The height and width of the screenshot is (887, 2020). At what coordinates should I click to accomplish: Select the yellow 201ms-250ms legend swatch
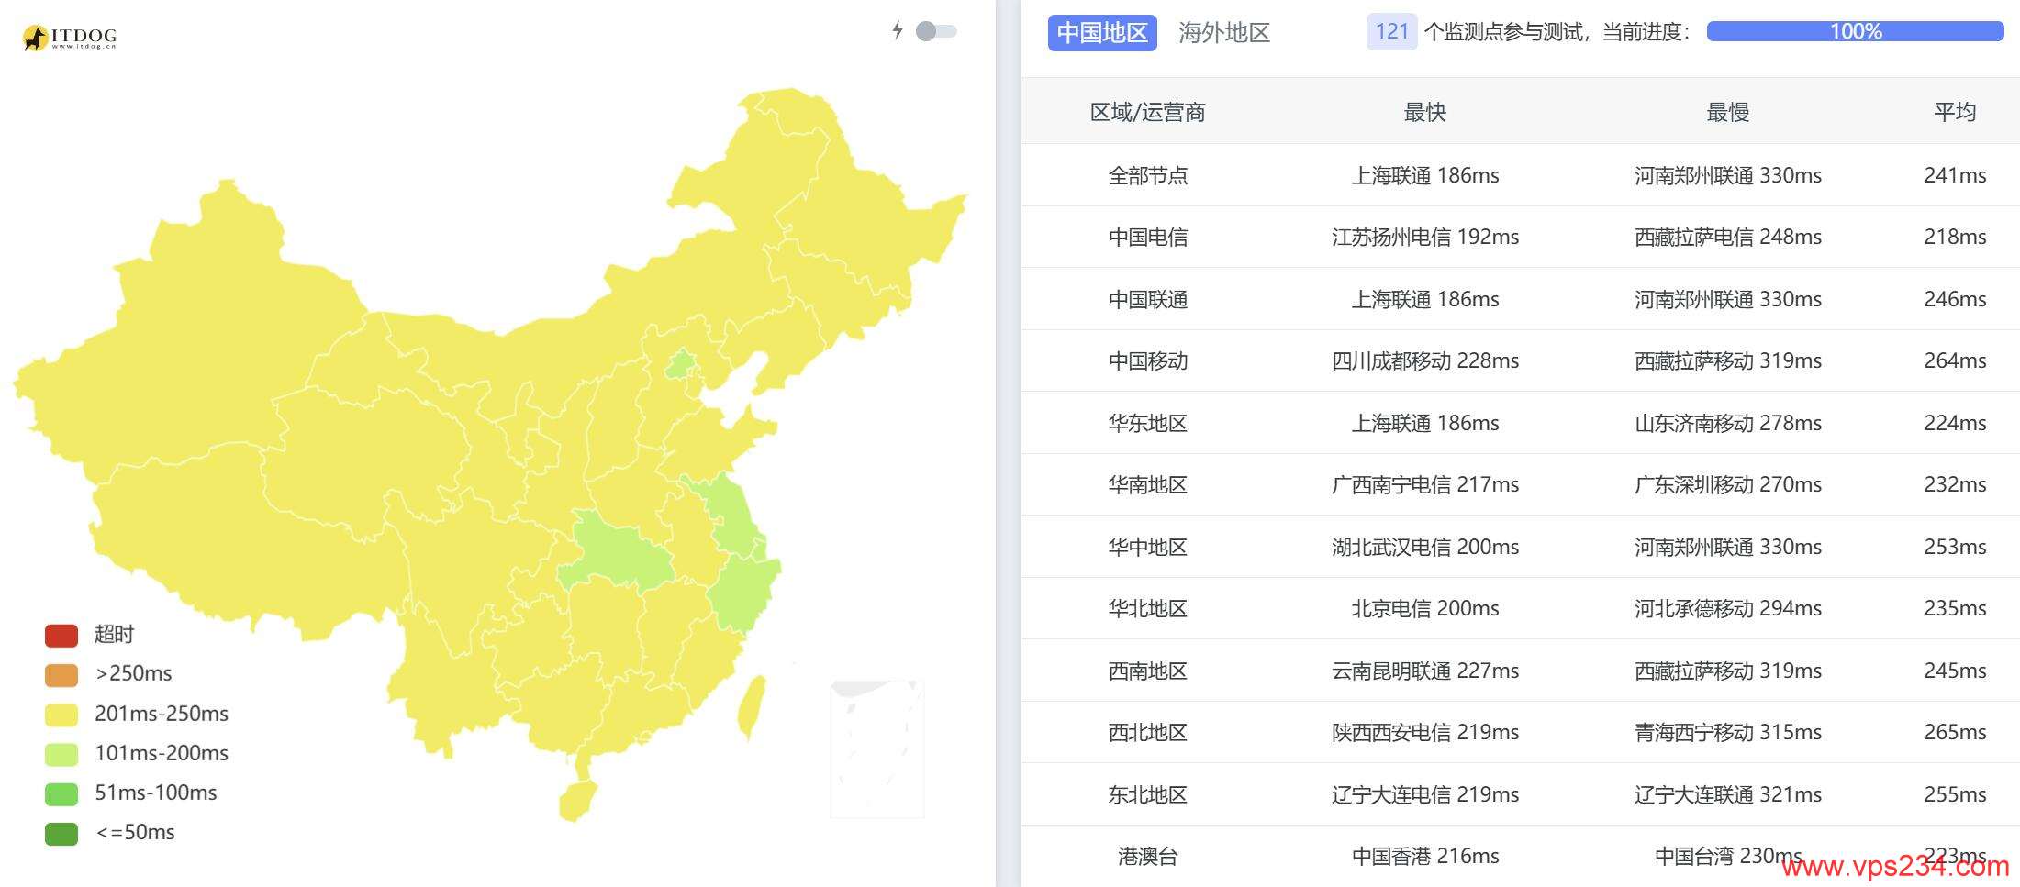tap(61, 714)
